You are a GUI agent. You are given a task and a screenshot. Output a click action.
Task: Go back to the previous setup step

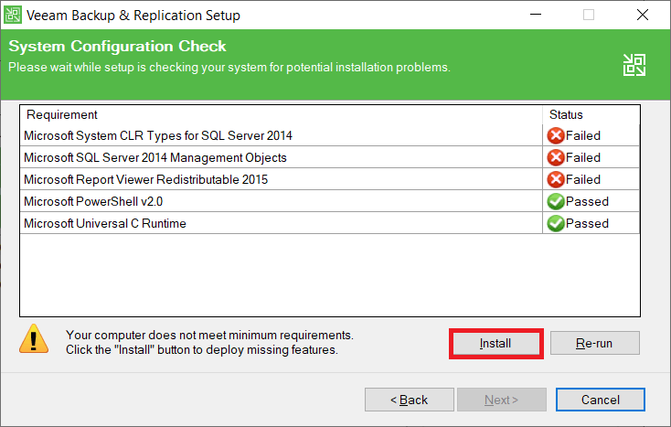tap(409, 400)
